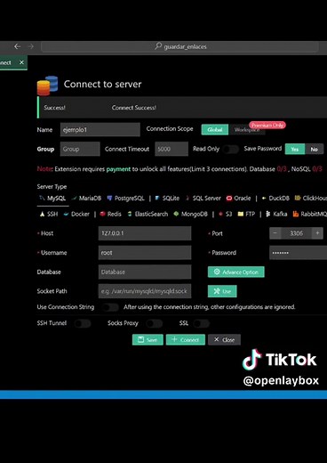Click the Database input field
Viewport: 327px width, 463px height.
[145, 272]
